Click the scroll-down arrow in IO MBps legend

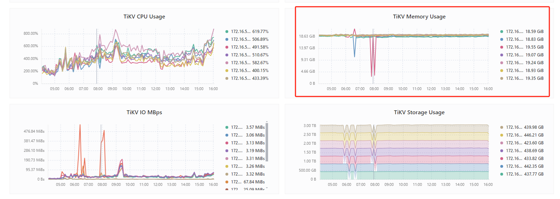coord(267,188)
